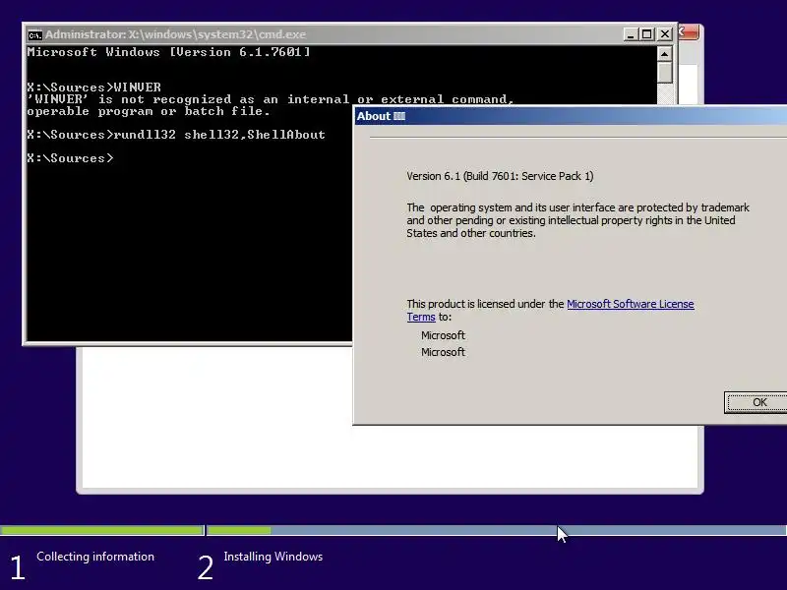This screenshot has height=590, width=787.
Task: Click the second 'Microsoft' licensee name
Action: click(444, 352)
